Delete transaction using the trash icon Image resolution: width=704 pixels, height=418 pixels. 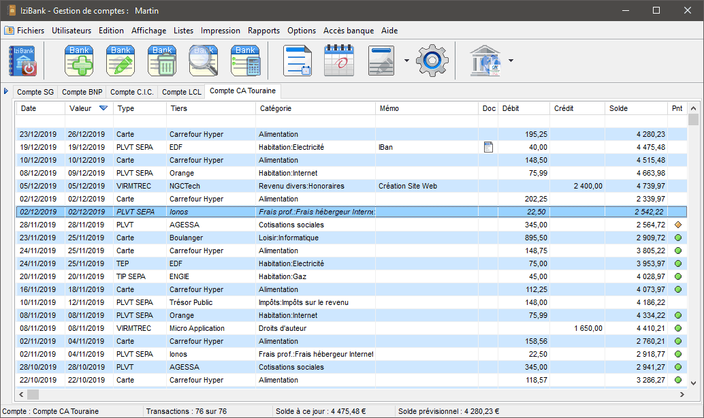162,61
